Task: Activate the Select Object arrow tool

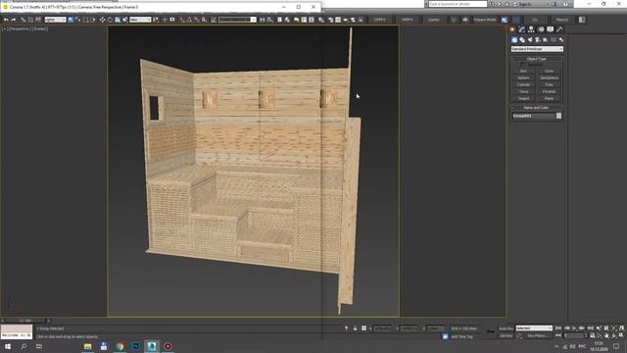Action: 71,20
